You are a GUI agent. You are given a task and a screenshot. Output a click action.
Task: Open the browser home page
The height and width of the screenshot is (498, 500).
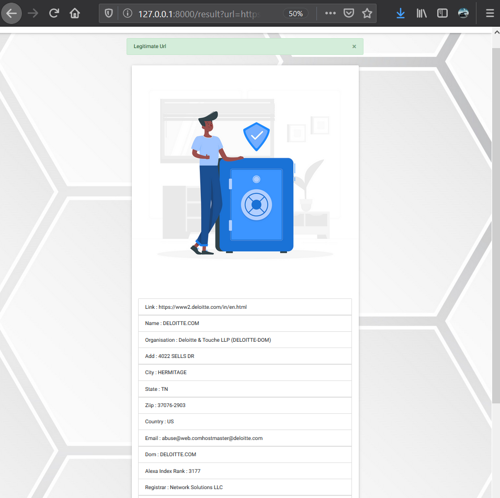[75, 14]
